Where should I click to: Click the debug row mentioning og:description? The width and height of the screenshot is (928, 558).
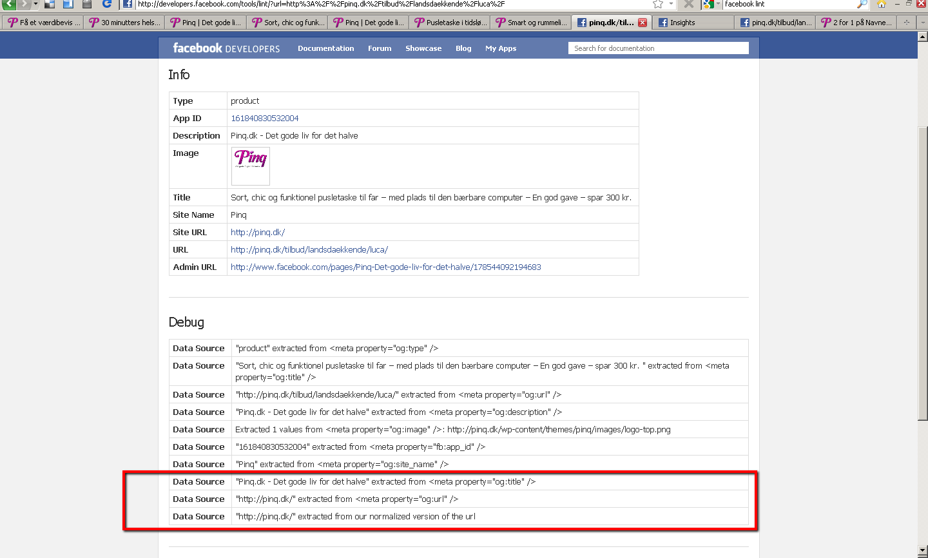(x=458, y=412)
